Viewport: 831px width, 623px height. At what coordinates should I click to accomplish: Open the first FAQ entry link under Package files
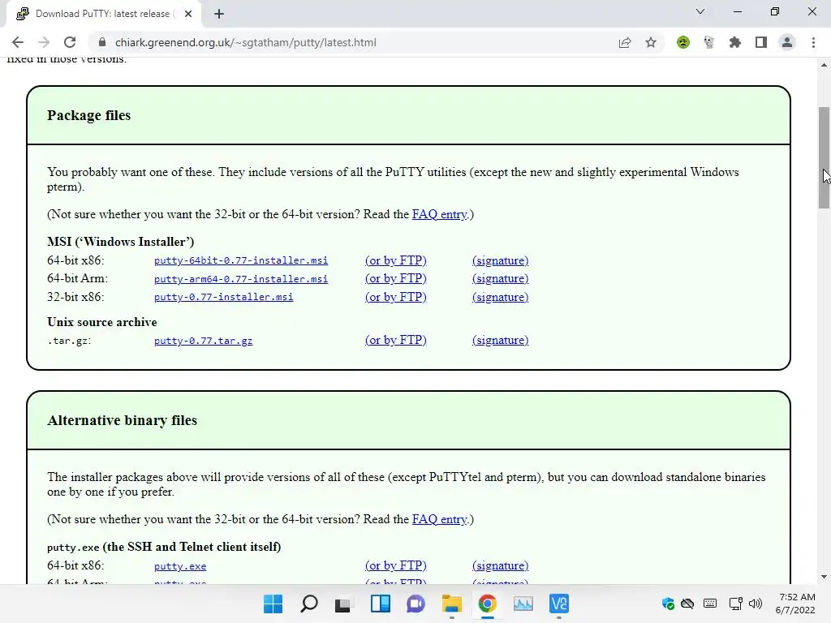coord(440,214)
